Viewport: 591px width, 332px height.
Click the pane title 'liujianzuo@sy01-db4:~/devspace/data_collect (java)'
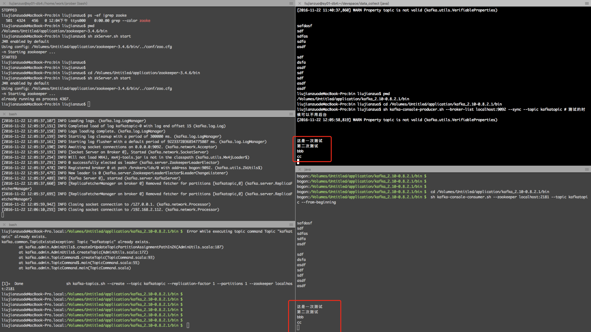(x=347, y=3)
